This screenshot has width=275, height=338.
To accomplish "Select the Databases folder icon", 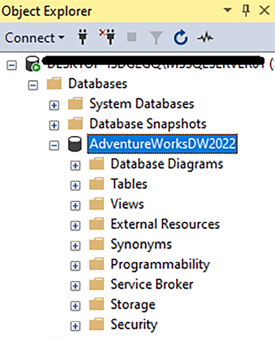I will [54, 83].
